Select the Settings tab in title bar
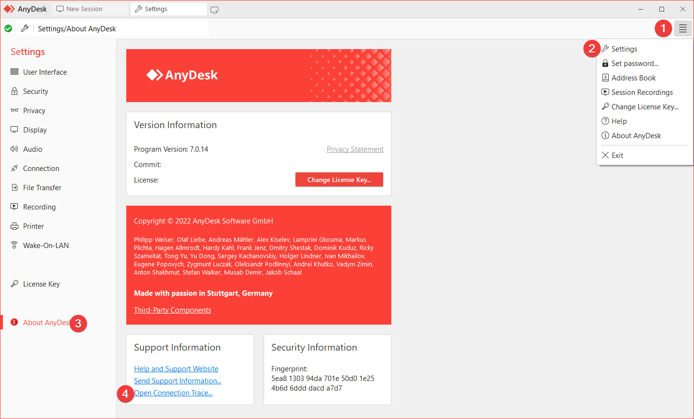The width and height of the screenshot is (694, 419). coord(169,9)
